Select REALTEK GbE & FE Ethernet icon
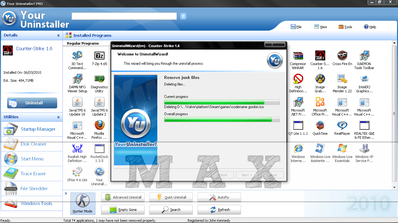The image size is (398, 223). 364,125
